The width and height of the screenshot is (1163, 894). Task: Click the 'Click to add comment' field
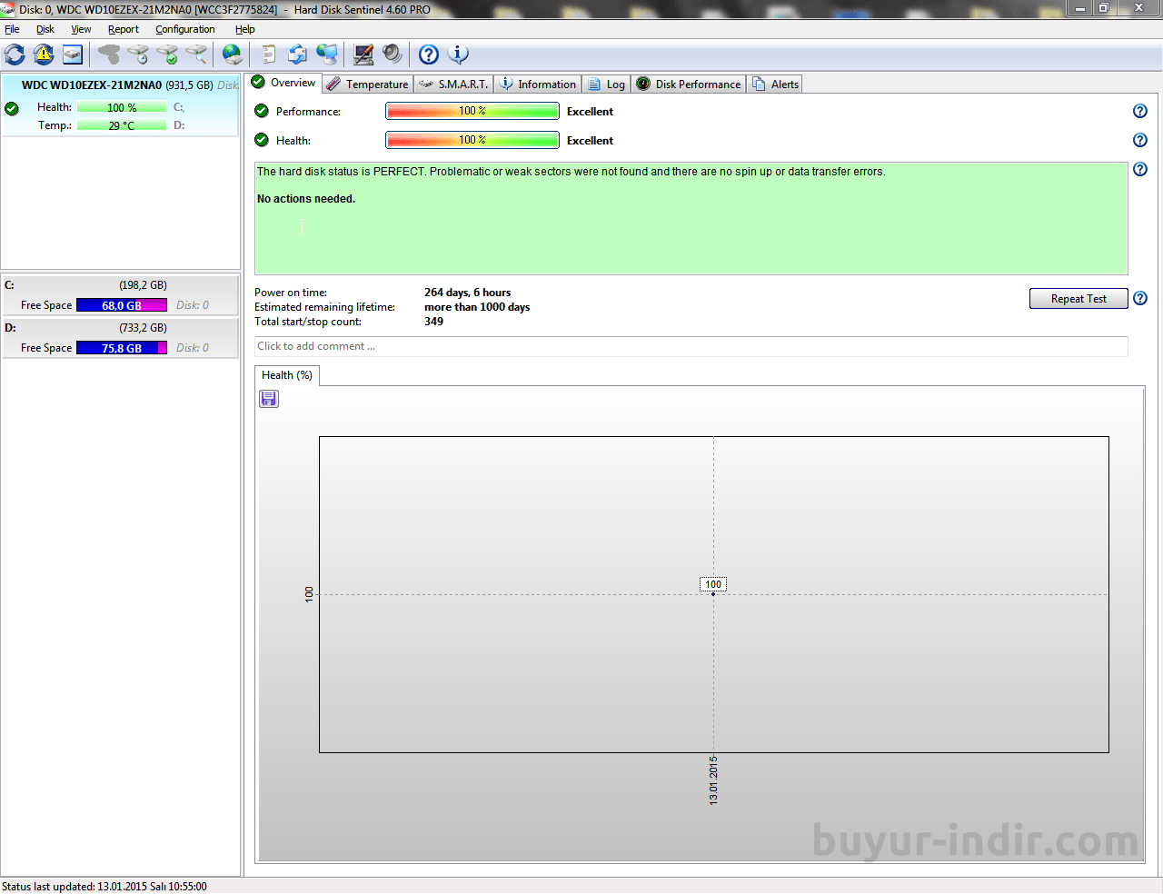[x=691, y=346]
